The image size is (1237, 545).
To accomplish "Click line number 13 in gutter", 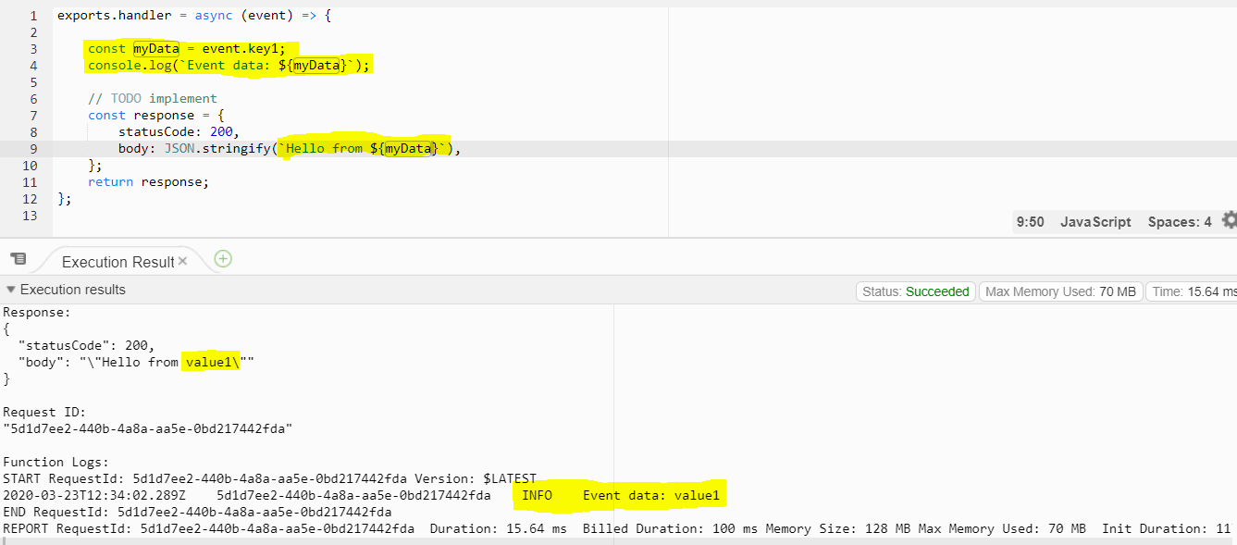I will pyautogui.click(x=30, y=216).
